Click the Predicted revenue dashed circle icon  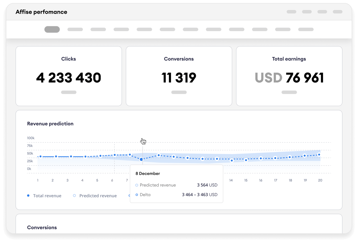[x=74, y=196]
